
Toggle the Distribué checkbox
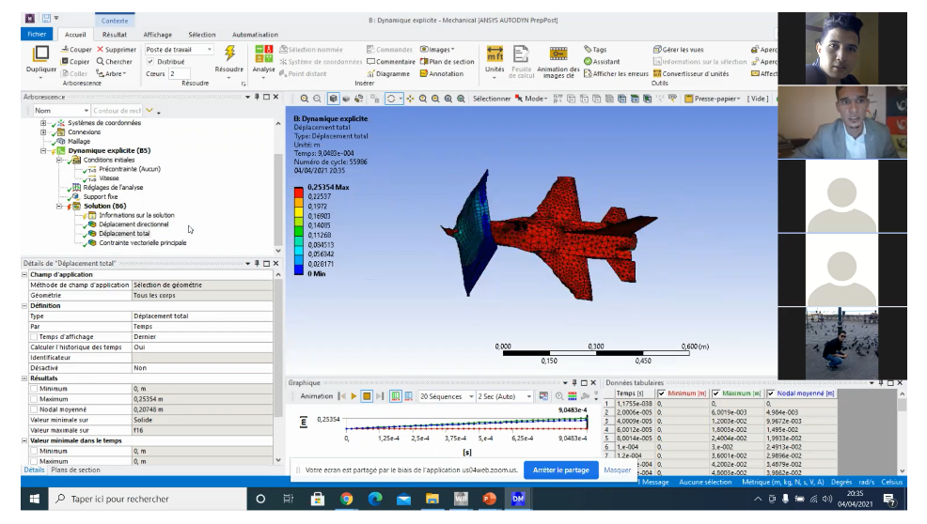pyautogui.click(x=150, y=61)
